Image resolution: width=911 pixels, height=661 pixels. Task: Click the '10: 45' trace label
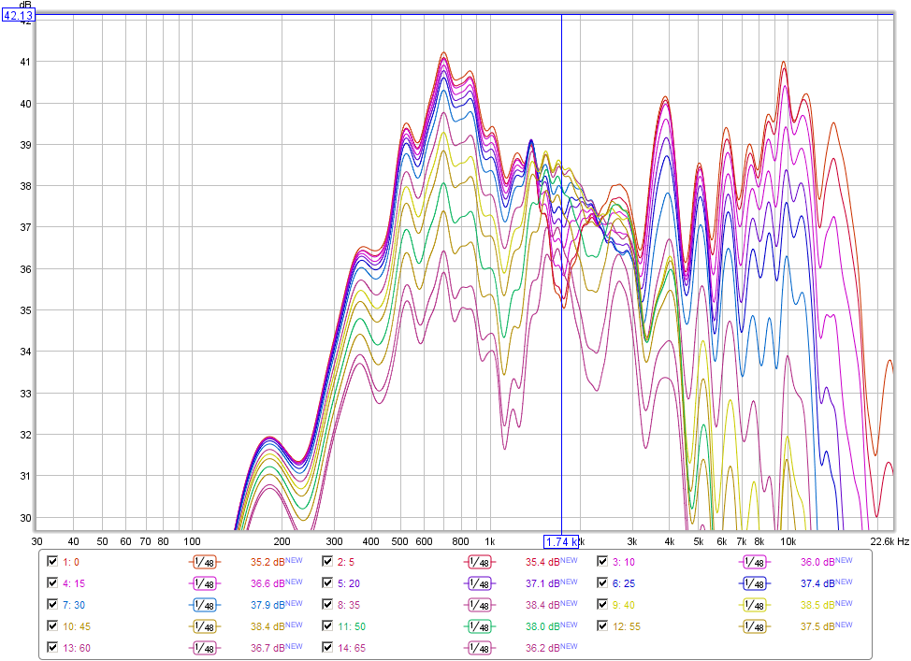[x=76, y=626]
